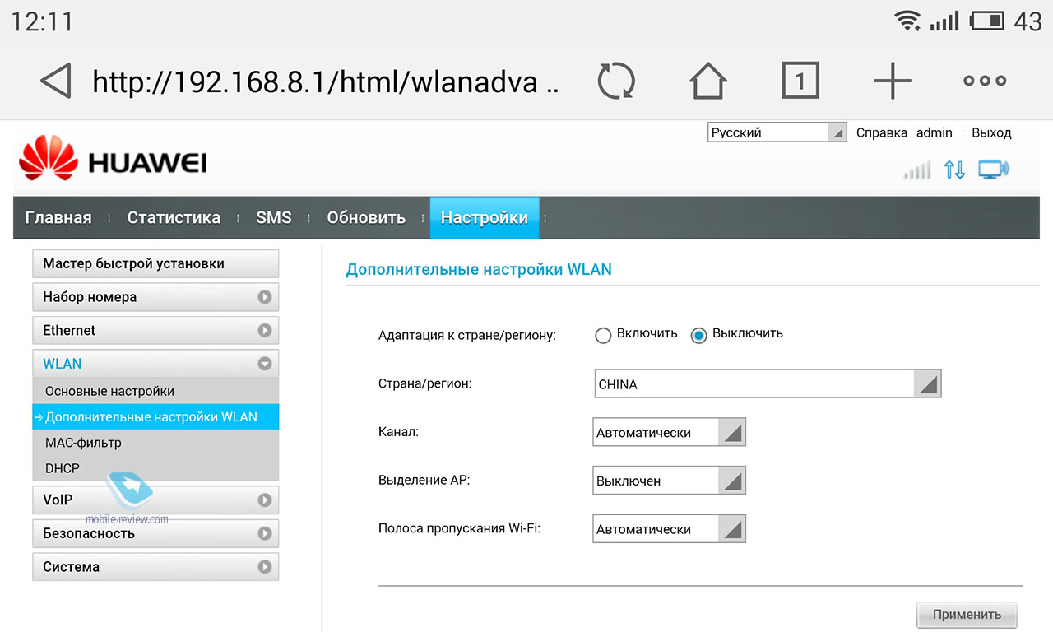This screenshot has height=632, width=1053.
Task: Open the browser tabs counter icon
Action: pos(800,81)
